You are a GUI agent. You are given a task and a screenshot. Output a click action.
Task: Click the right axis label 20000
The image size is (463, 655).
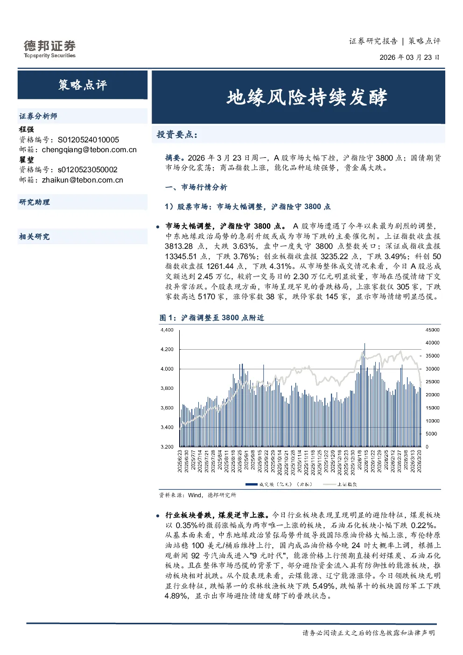coord(433,395)
